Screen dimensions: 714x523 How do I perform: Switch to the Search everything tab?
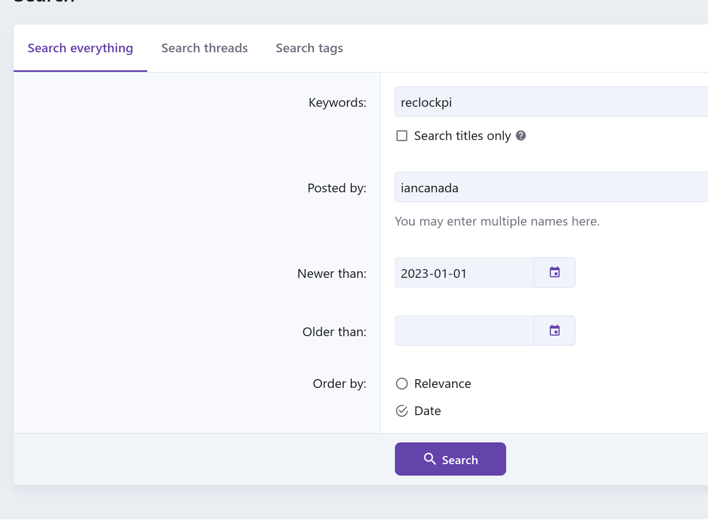point(80,48)
